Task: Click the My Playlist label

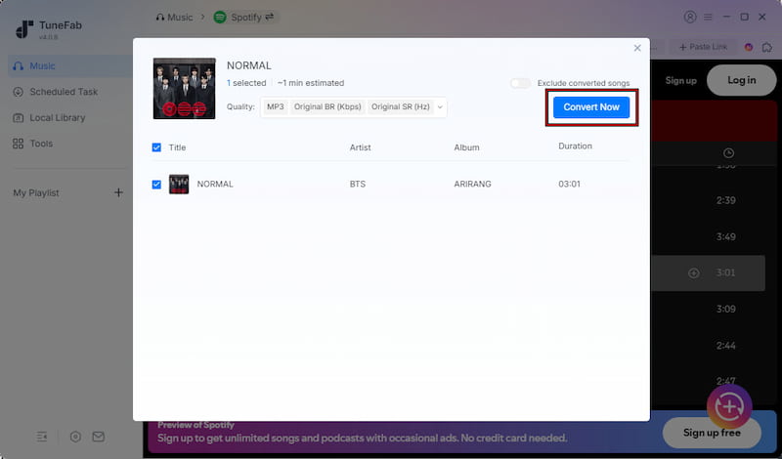Action: tap(36, 192)
